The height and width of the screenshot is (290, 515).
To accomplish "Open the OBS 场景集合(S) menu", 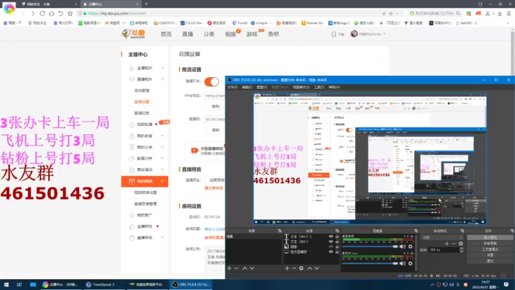I will pyautogui.click(x=301, y=87).
